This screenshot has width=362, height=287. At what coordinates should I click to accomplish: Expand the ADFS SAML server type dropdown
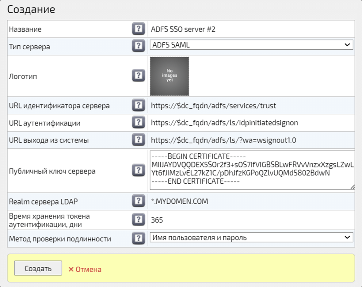[x=251, y=45]
